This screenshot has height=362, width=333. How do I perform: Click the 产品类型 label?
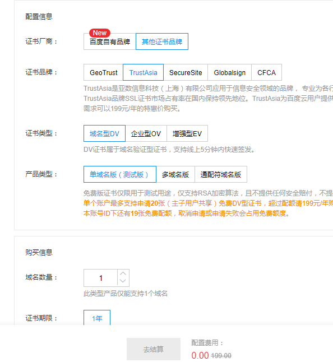41,174
